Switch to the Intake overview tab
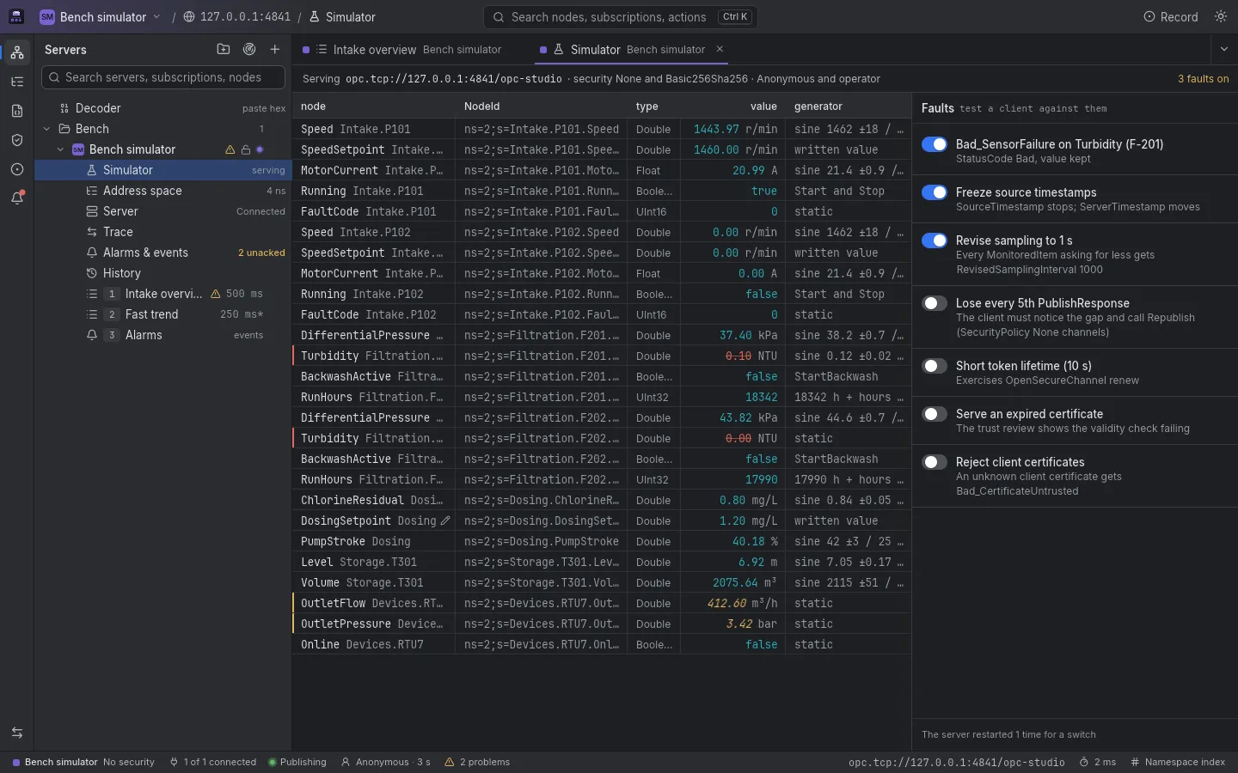The width and height of the screenshot is (1238, 773). point(402,50)
